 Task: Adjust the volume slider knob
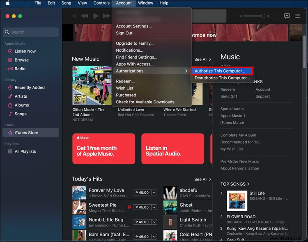(263, 16)
